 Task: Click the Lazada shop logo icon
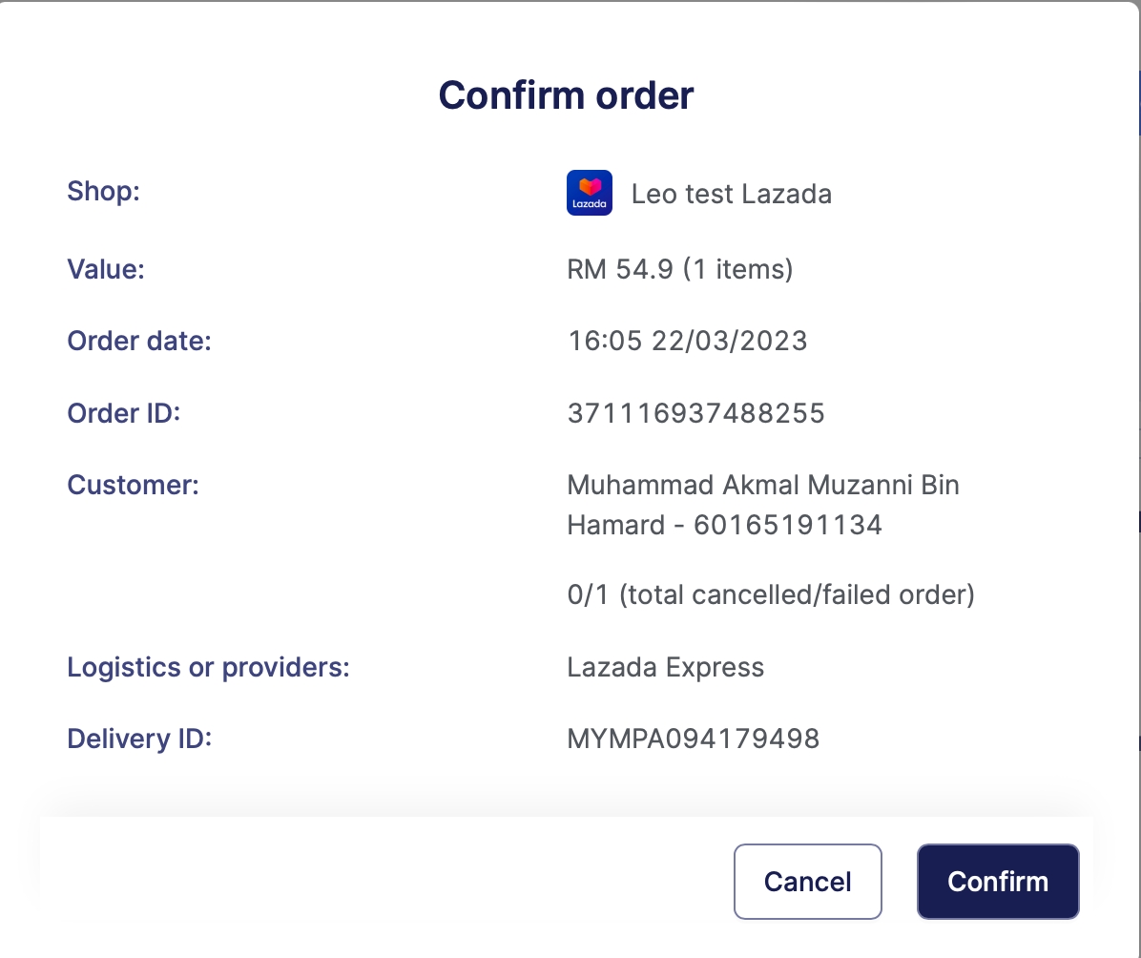(x=589, y=193)
